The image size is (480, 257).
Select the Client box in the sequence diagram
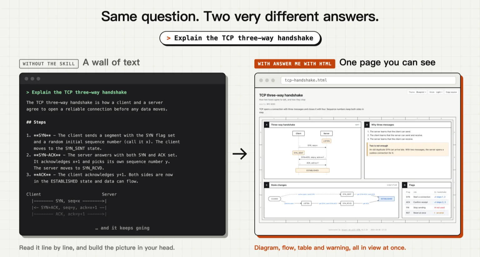point(298,134)
